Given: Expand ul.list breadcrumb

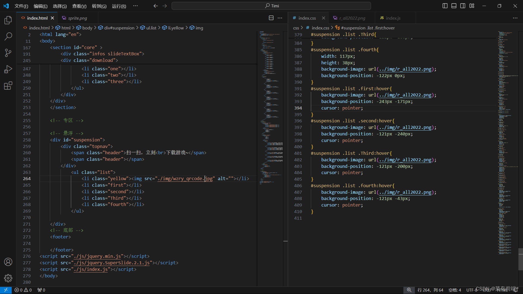Looking at the screenshot, I should (148, 28).
